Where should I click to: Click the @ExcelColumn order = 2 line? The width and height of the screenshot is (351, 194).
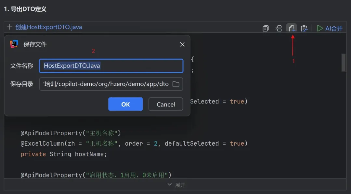click(x=134, y=143)
